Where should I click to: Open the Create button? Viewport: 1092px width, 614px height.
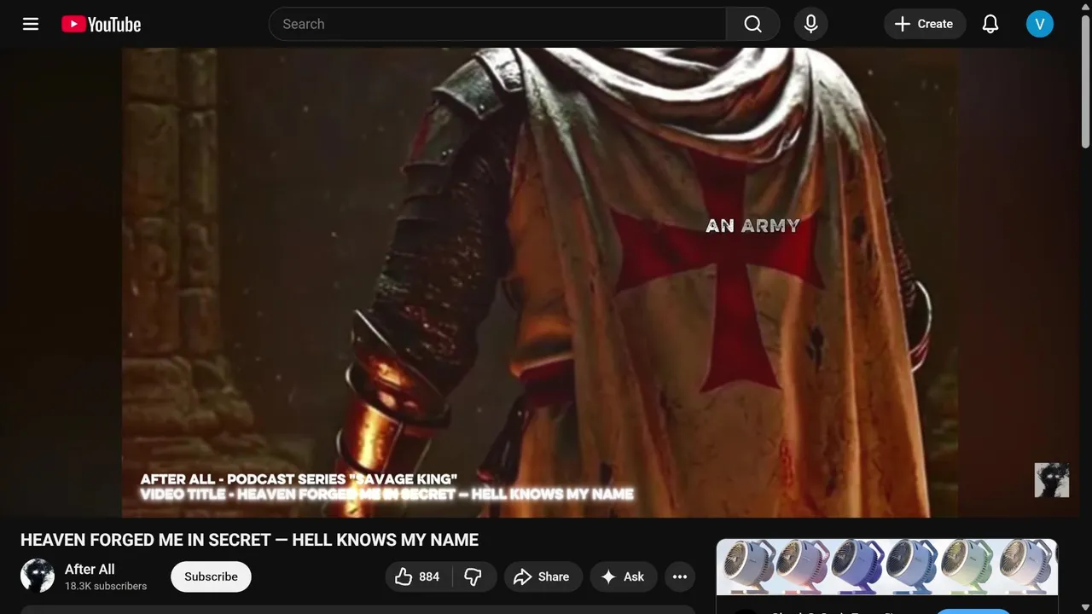coord(925,24)
